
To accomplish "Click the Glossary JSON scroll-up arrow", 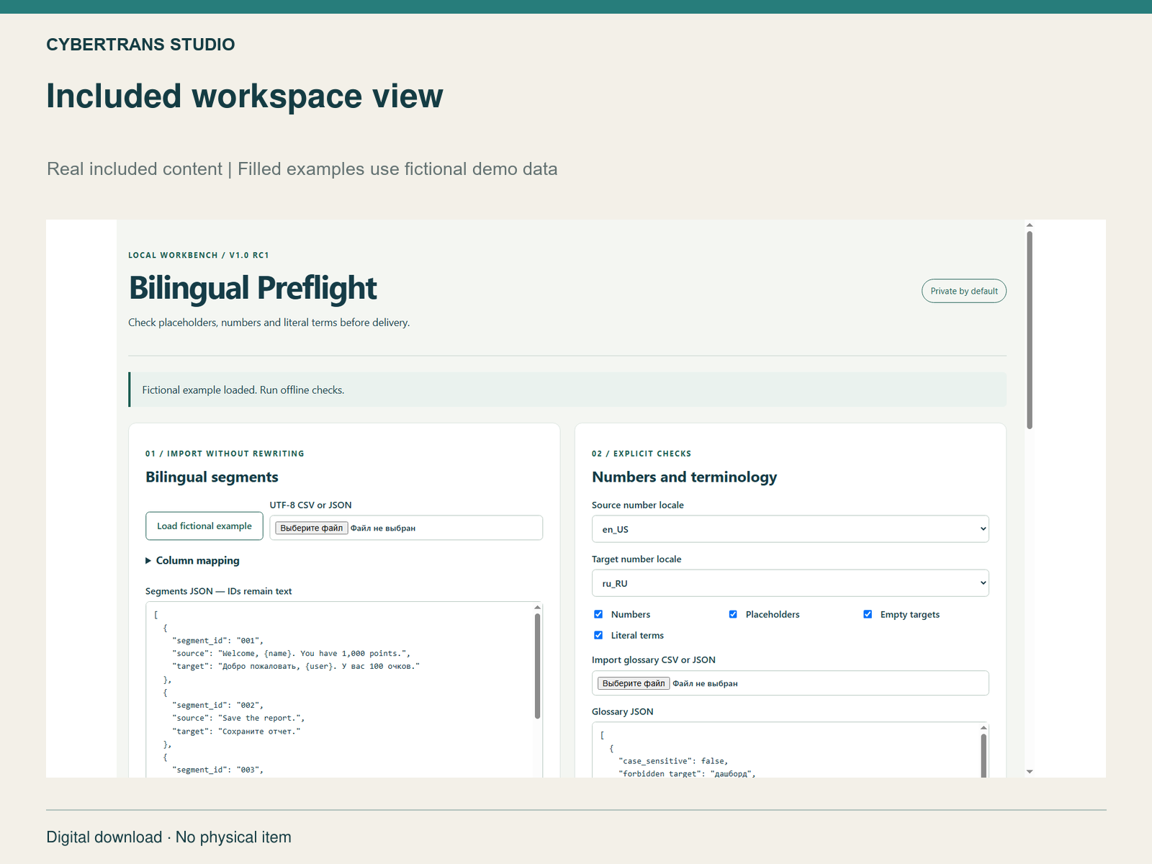I will tap(984, 728).
